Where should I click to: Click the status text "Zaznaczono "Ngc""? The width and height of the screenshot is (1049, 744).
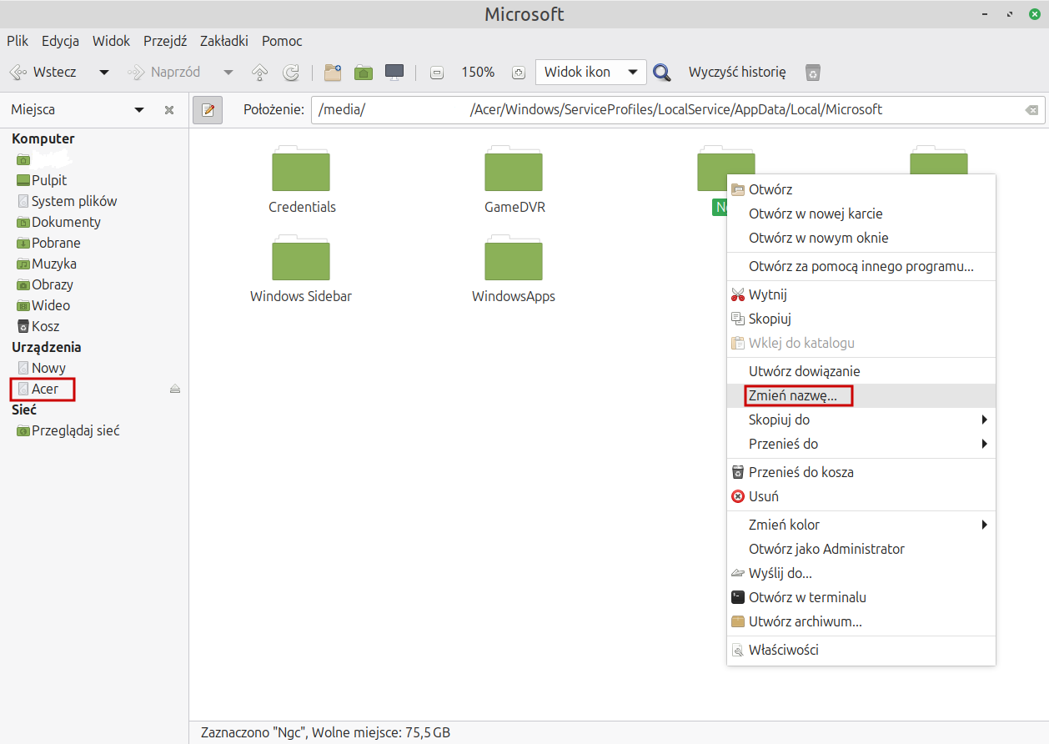[x=253, y=733]
